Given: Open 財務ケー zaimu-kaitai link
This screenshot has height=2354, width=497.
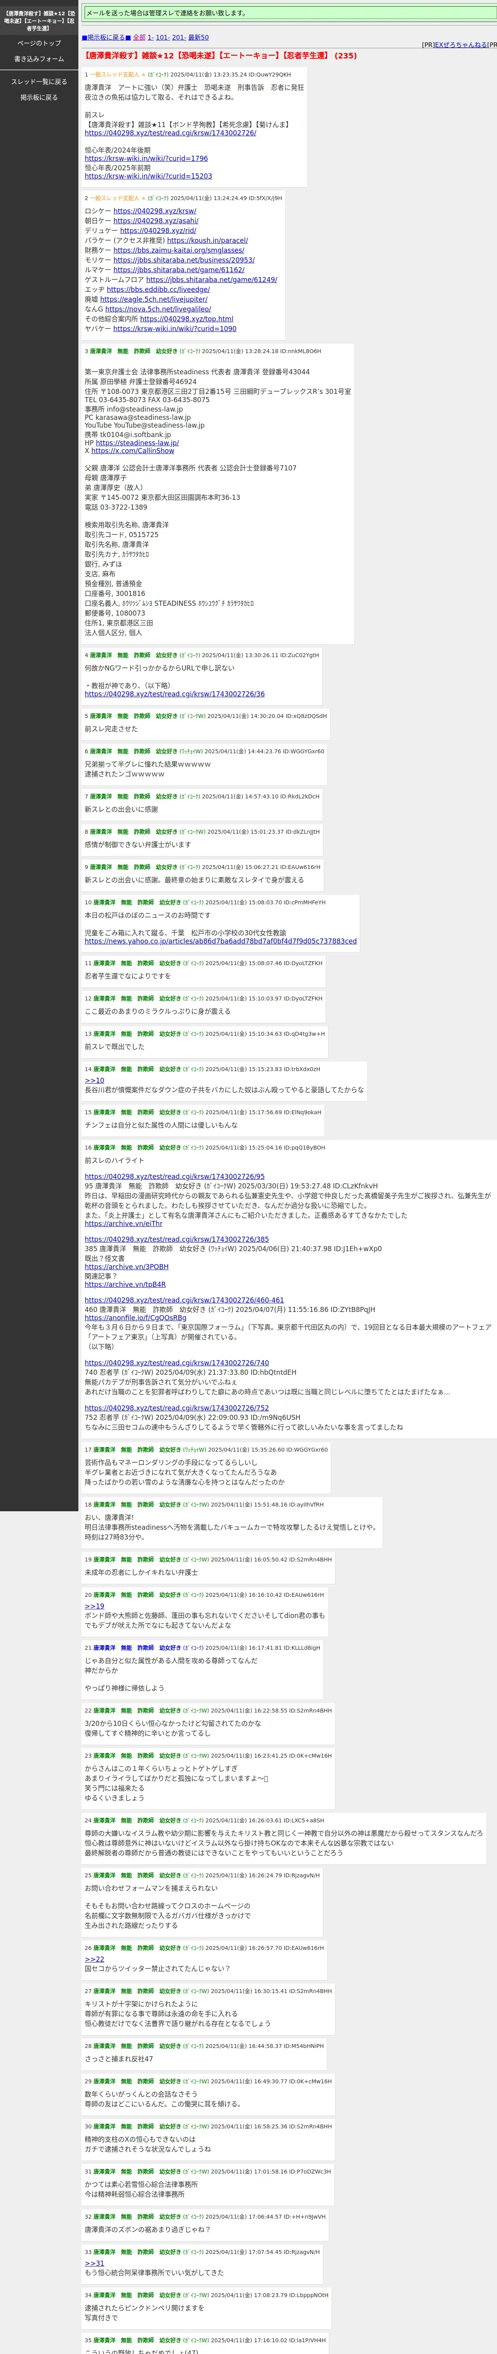Looking at the screenshot, I should (178, 250).
